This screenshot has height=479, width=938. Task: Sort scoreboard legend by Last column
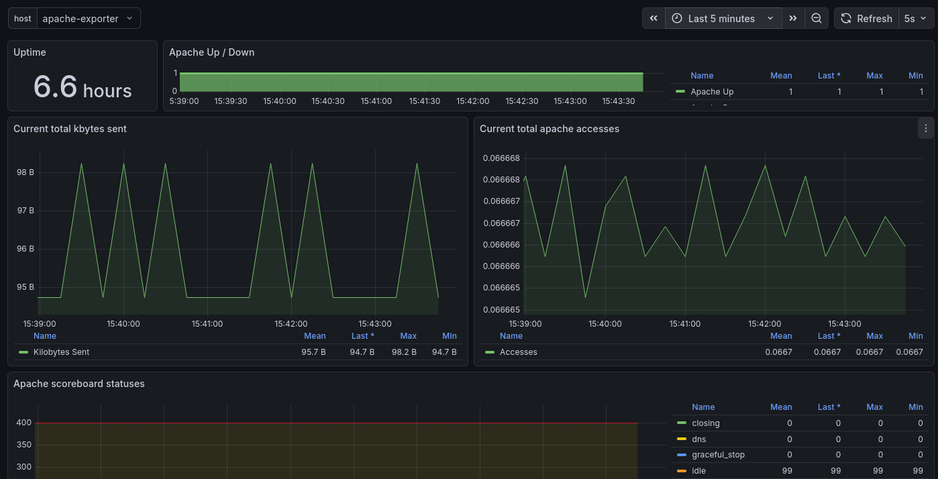click(829, 407)
